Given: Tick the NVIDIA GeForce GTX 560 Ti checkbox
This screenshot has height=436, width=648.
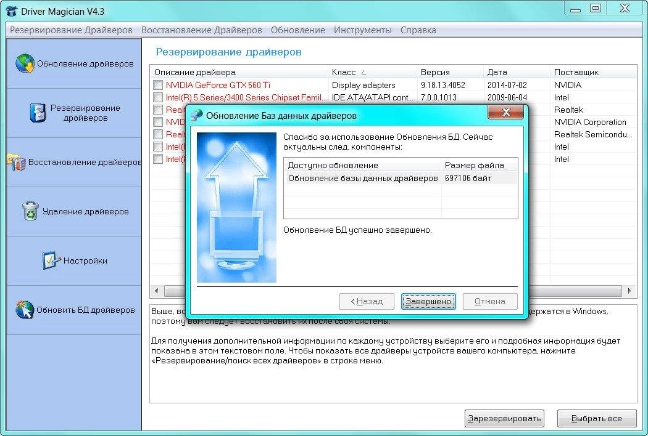Looking at the screenshot, I should click(x=158, y=85).
